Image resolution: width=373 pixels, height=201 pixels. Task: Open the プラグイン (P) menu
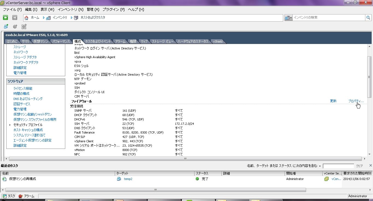point(113,9)
